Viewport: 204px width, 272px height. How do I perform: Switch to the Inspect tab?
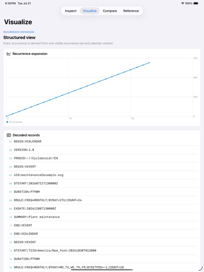pos(71,11)
